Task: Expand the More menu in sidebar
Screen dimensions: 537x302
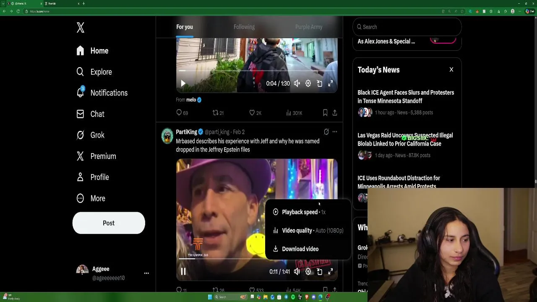Action: [91, 198]
